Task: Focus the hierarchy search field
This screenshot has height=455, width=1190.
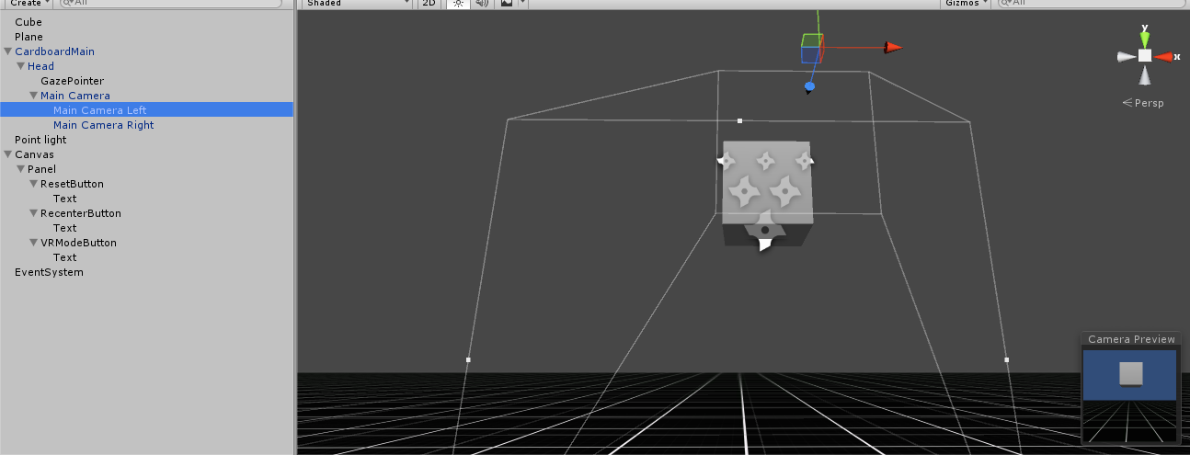Action: 170,3
